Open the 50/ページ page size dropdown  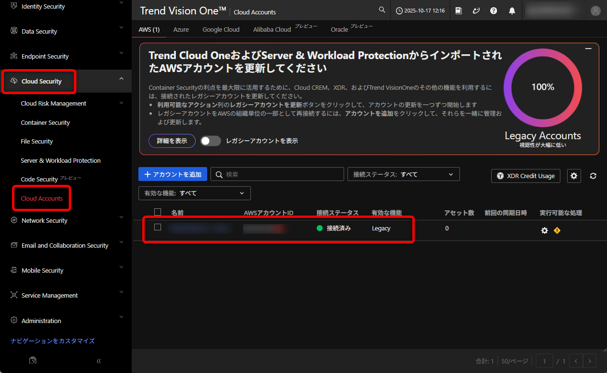click(516, 361)
